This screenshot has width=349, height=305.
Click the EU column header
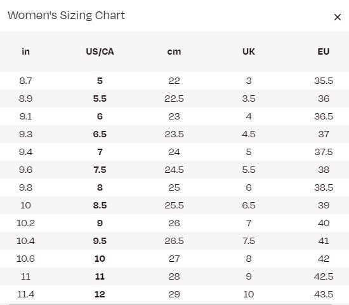coord(324,51)
